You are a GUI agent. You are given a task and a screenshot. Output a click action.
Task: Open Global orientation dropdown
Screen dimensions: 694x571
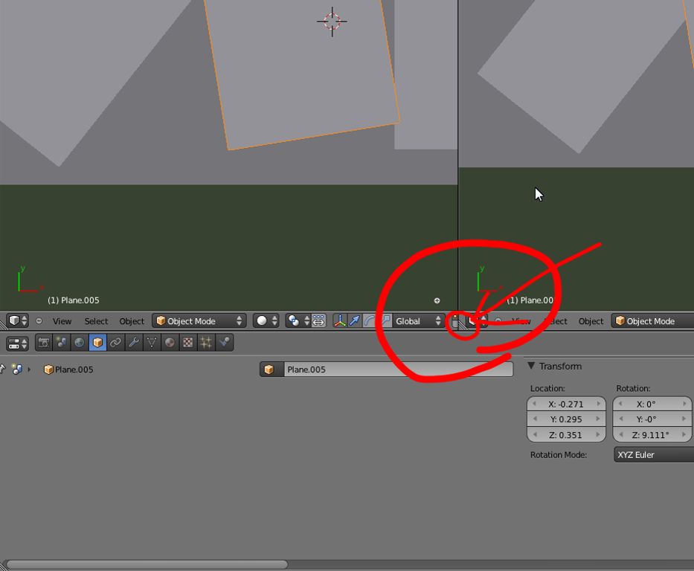pos(418,320)
